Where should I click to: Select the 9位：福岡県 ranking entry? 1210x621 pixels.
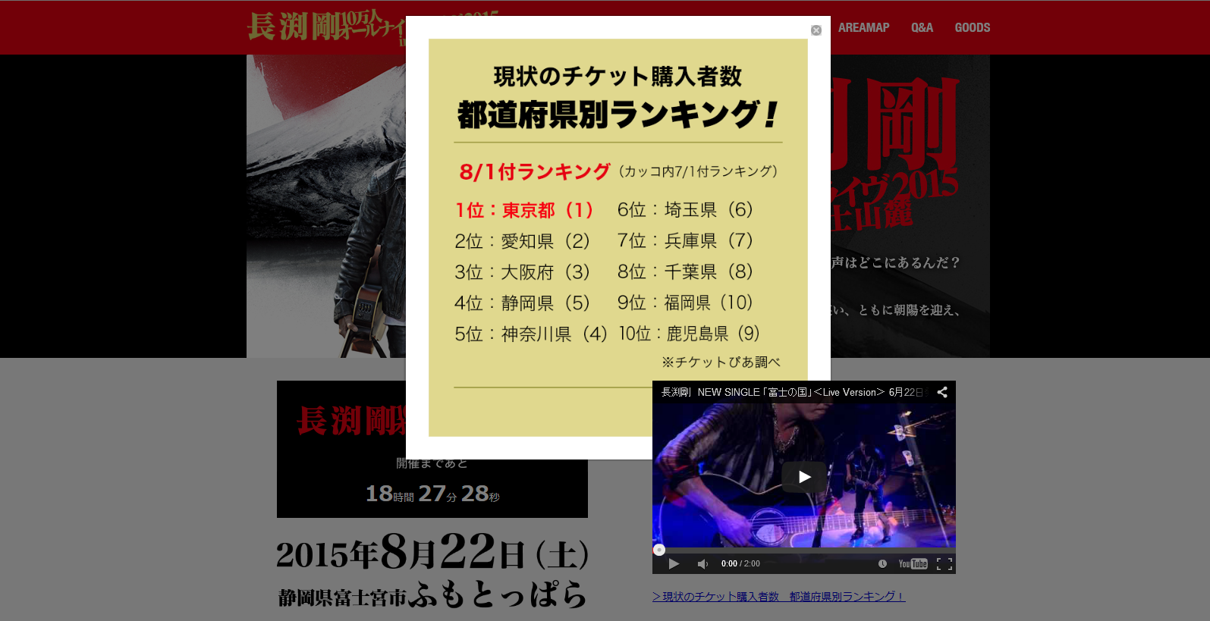click(x=685, y=303)
